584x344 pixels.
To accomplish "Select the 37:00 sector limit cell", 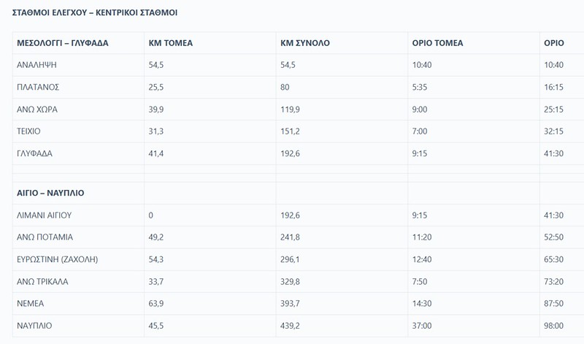I will point(422,326).
